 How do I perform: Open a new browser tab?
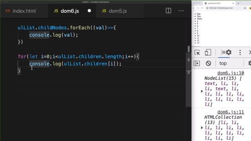(x=238, y=3)
